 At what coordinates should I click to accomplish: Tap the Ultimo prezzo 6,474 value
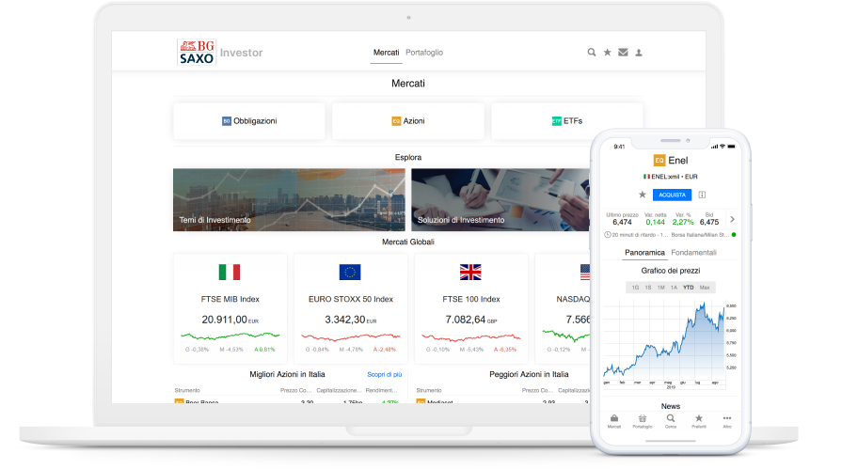click(622, 222)
